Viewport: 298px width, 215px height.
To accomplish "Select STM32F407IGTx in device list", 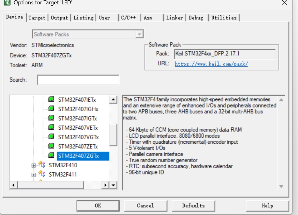I will click(77, 118).
